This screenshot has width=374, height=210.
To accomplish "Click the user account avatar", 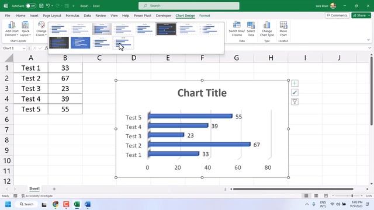I will pyautogui.click(x=333, y=6).
